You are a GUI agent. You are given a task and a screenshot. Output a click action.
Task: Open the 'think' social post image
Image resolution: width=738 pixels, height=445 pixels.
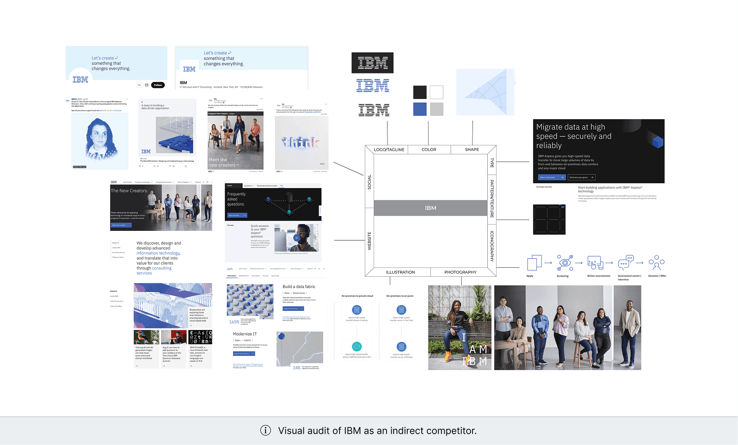coord(301,143)
